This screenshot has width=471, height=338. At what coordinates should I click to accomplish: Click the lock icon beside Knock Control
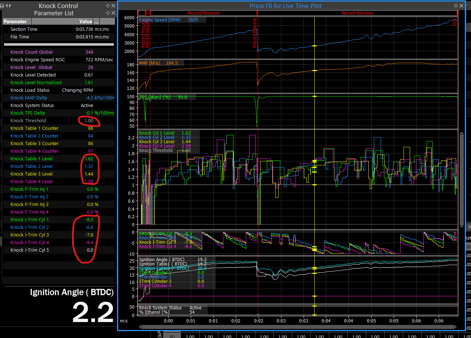click(2, 6)
